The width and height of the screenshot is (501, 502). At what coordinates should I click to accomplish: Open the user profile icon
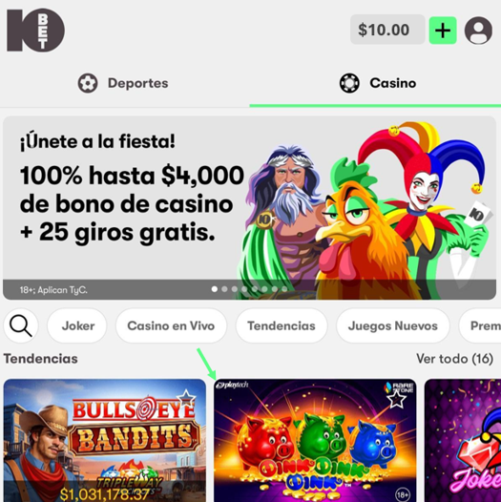pos(478,31)
